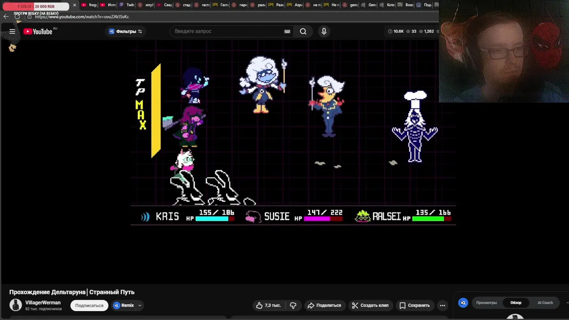Switch to the Обзор panel tab
Viewport: 569px width, 320px height.
(516, 303)
